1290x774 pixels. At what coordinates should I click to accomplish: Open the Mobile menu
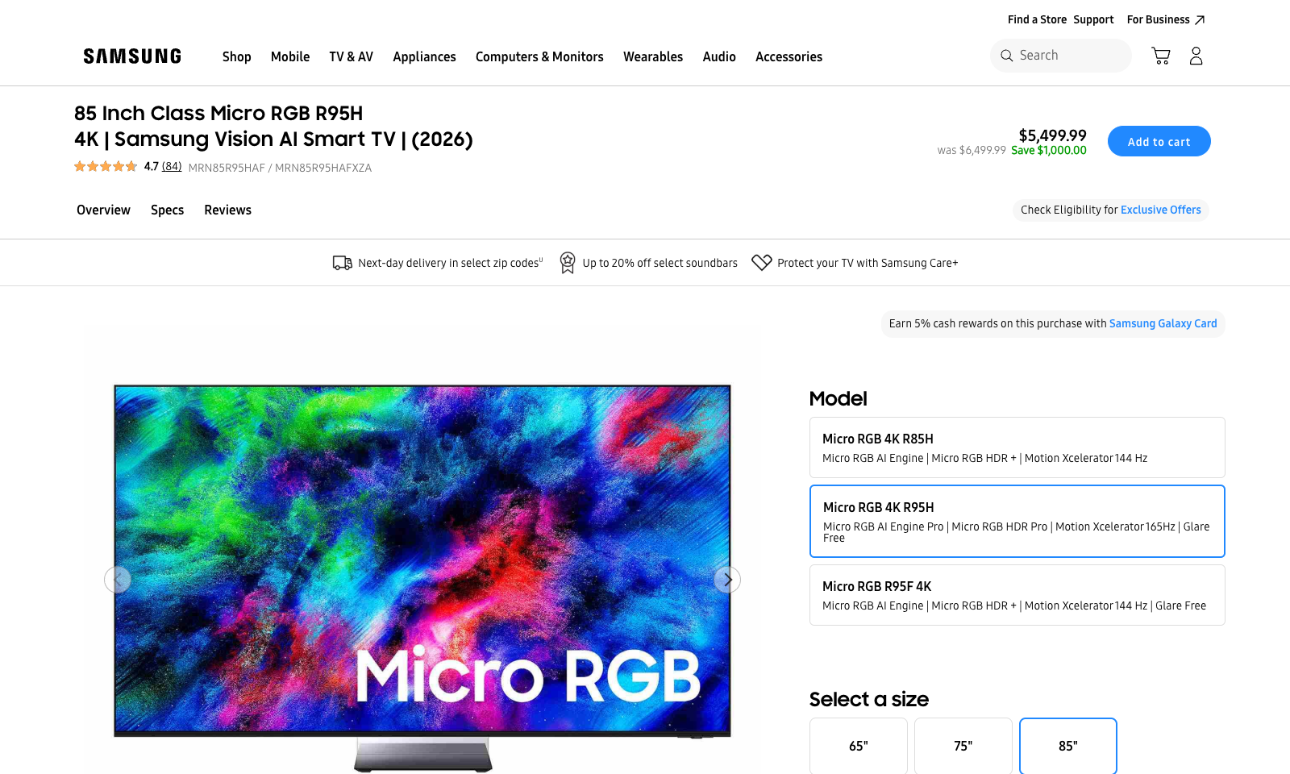[290, 56]
